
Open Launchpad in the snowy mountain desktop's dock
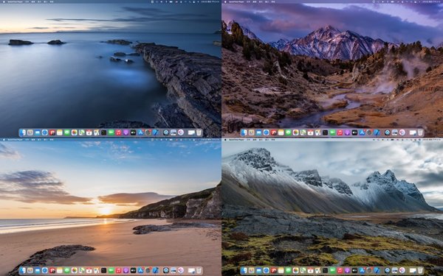[x=252, y=270]
